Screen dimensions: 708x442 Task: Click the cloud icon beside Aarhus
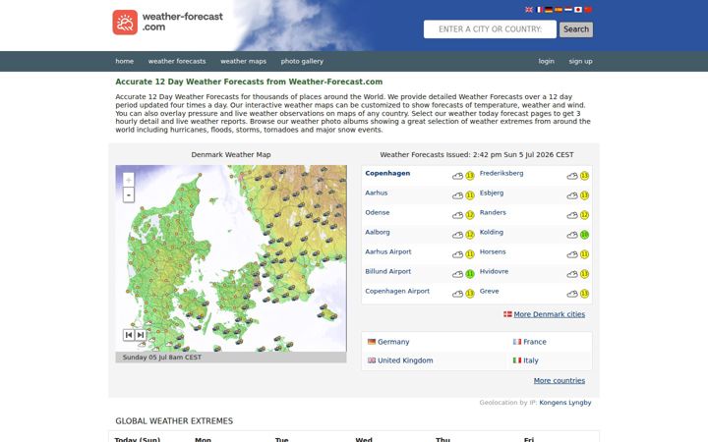(458, 195)
